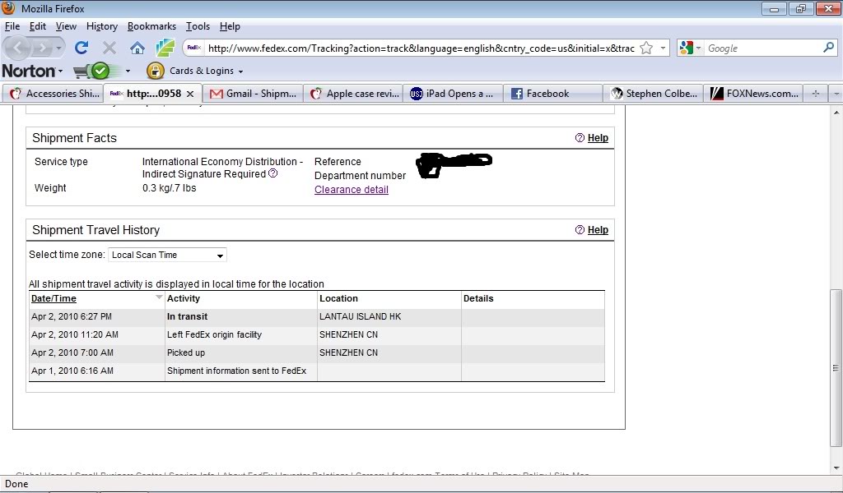
Task: Click Help question icon in Shipment Facts
Action: point(580,138)
